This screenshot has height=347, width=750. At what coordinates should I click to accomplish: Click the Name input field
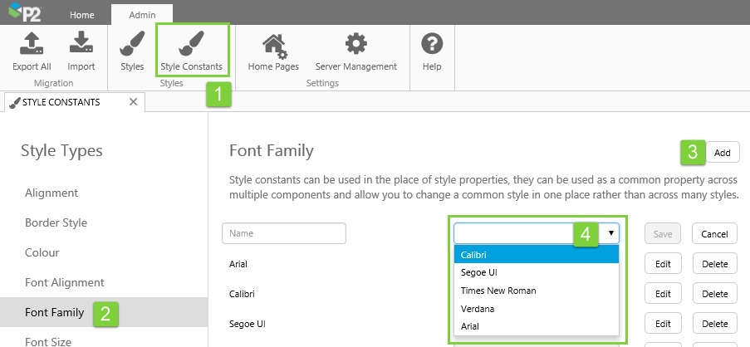284,234
